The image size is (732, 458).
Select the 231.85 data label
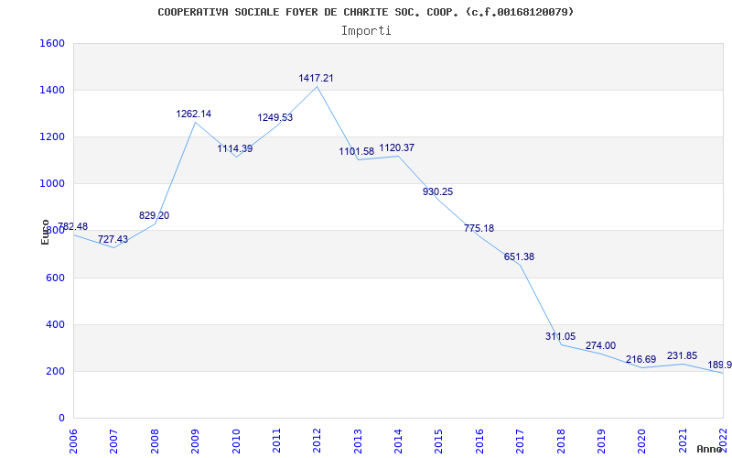[x=682, y=355]
